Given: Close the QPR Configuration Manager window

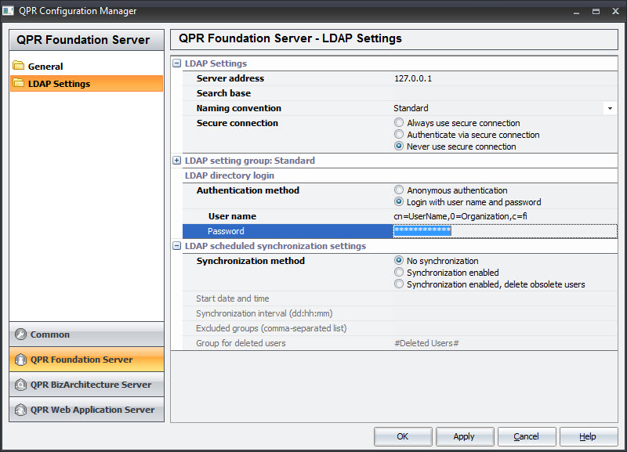Looking at the screenshot, I should click(x=615, y=11).
